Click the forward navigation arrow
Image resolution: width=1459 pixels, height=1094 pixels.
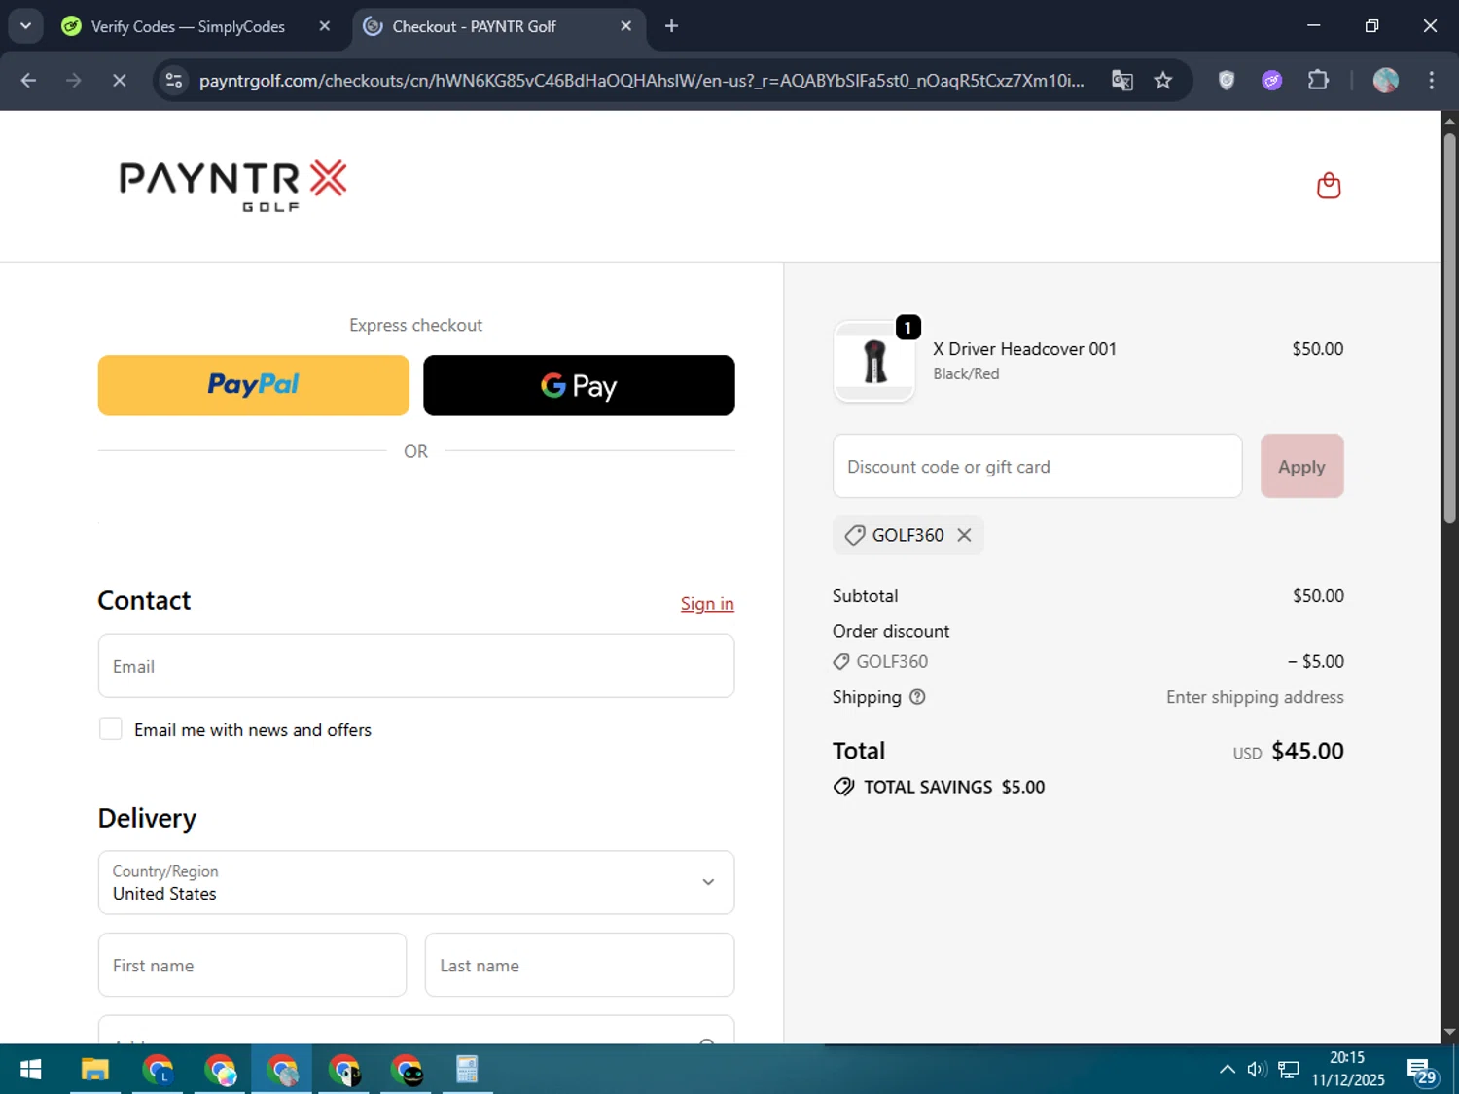pyautogui.click(x=74, y=81)
